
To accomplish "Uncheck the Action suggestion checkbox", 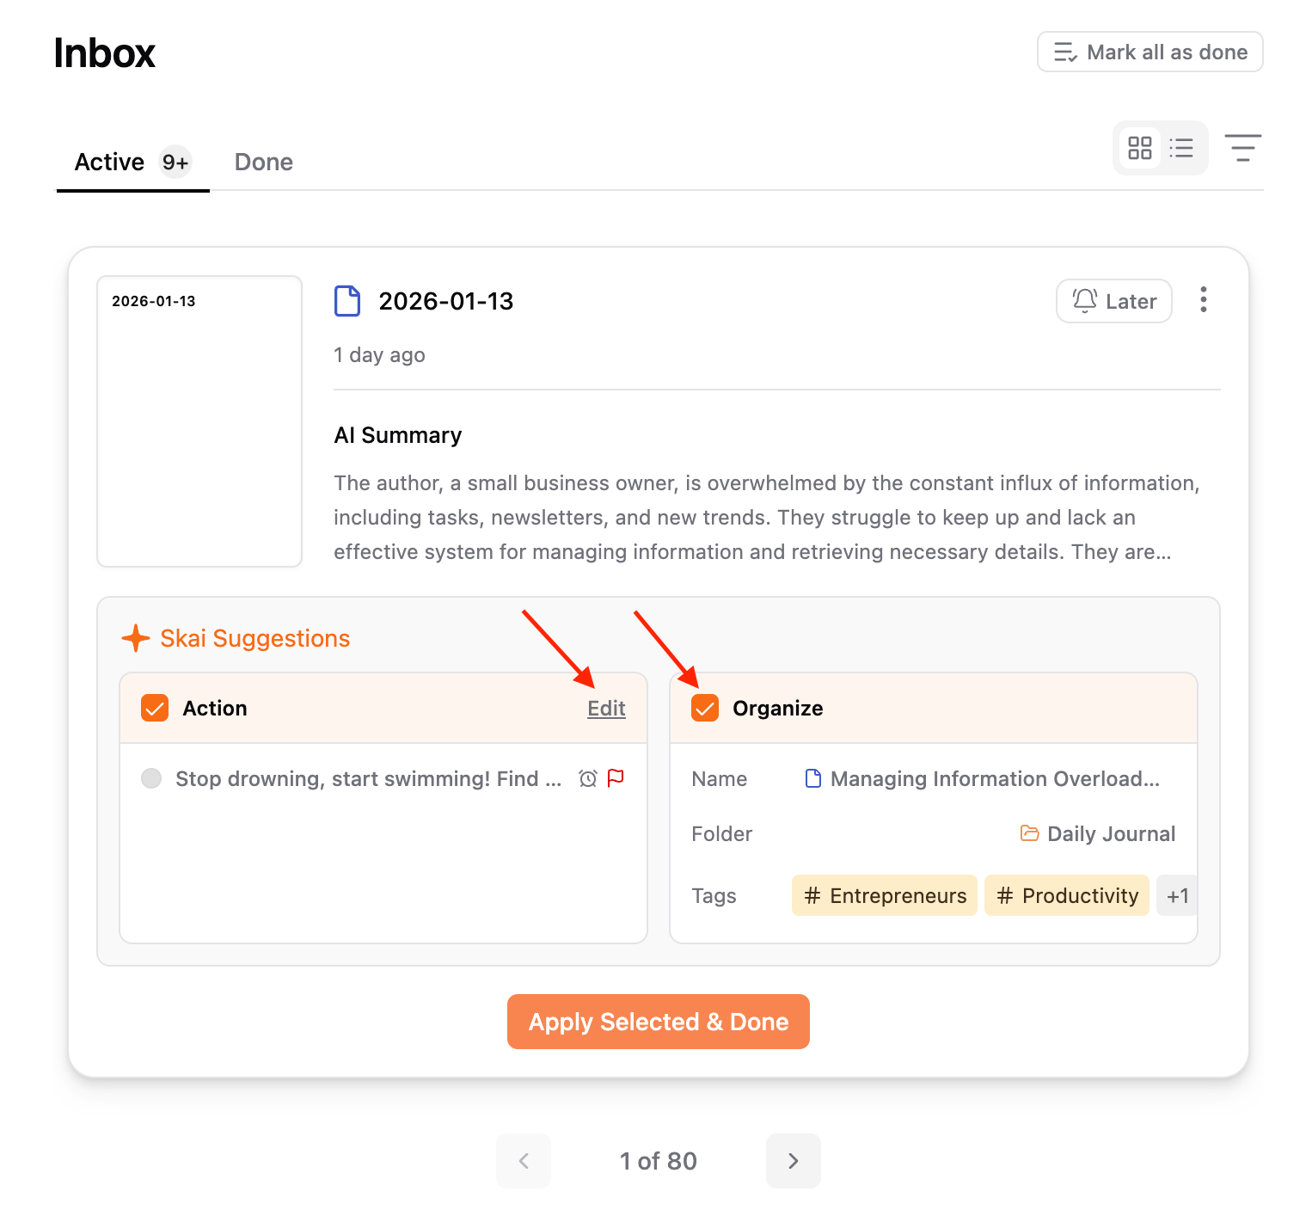I will [x=155, y=708].
